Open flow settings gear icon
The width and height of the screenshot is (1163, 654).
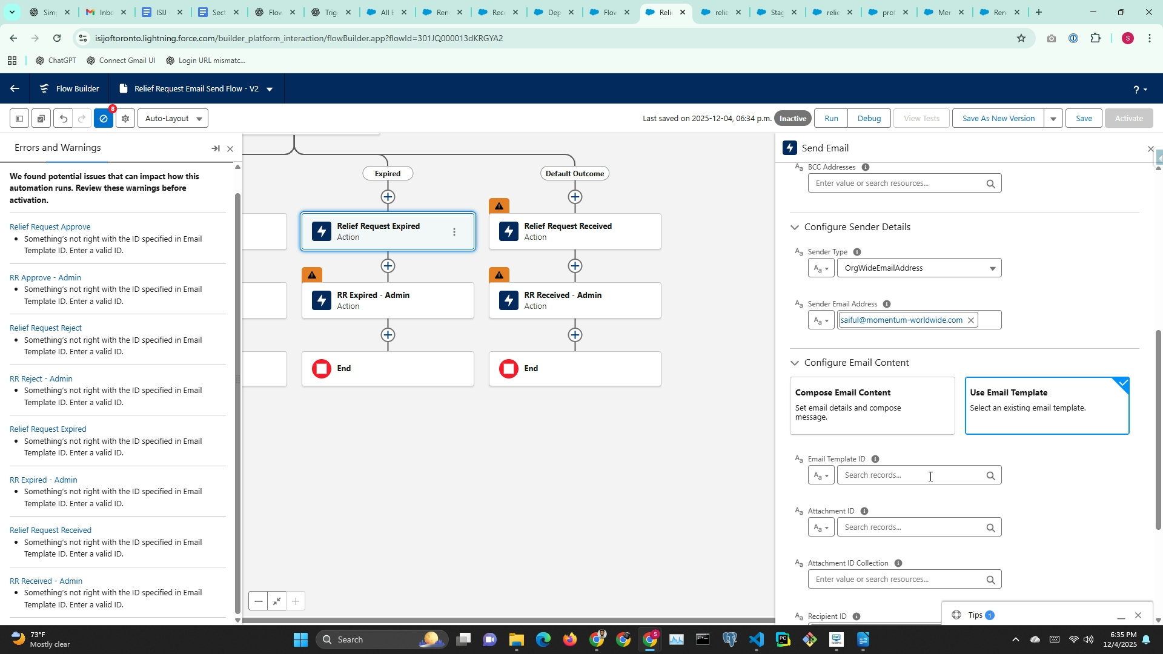coord(125,119)
